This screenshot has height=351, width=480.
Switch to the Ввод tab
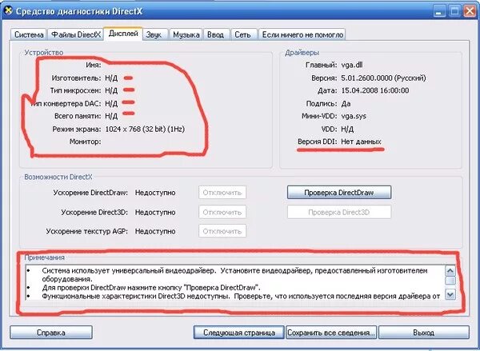tap(215, 34)
